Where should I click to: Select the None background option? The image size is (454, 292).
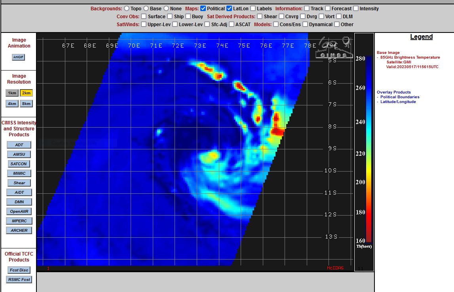click(166, 9)
